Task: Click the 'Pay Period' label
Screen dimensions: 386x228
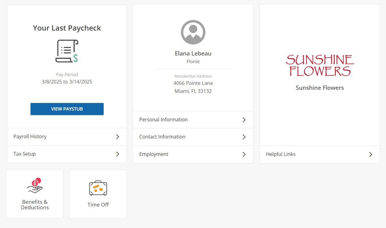Action: click(67, 75)
